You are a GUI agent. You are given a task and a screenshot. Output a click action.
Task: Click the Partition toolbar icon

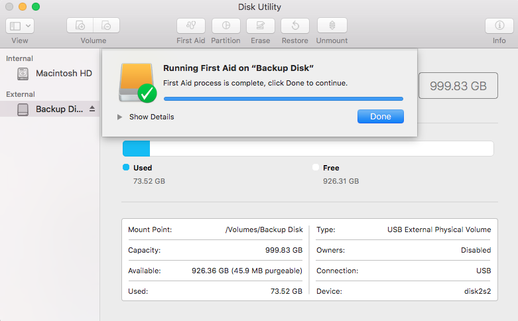(226, 25)
